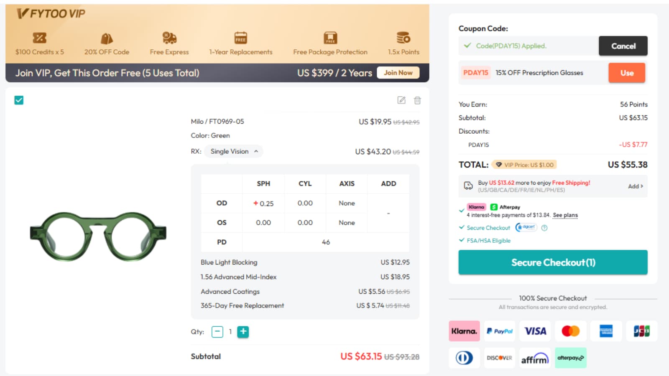Screen dimensions: 669x376
Task: Delete the Milo glasses from cart
Action: 417,100
